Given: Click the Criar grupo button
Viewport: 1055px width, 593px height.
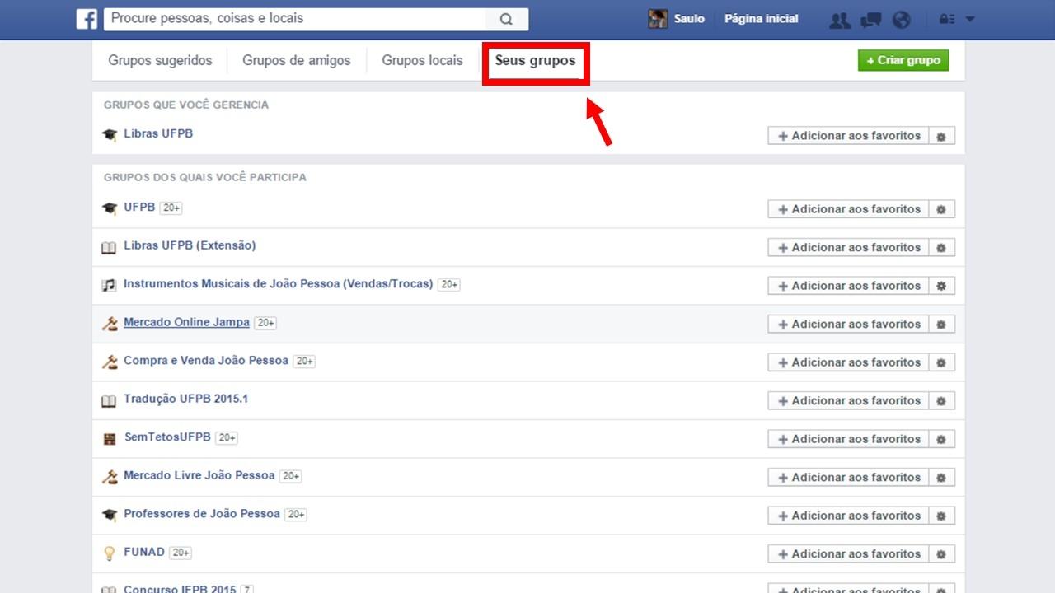Looking at the screenshot, I should (903, 60).
